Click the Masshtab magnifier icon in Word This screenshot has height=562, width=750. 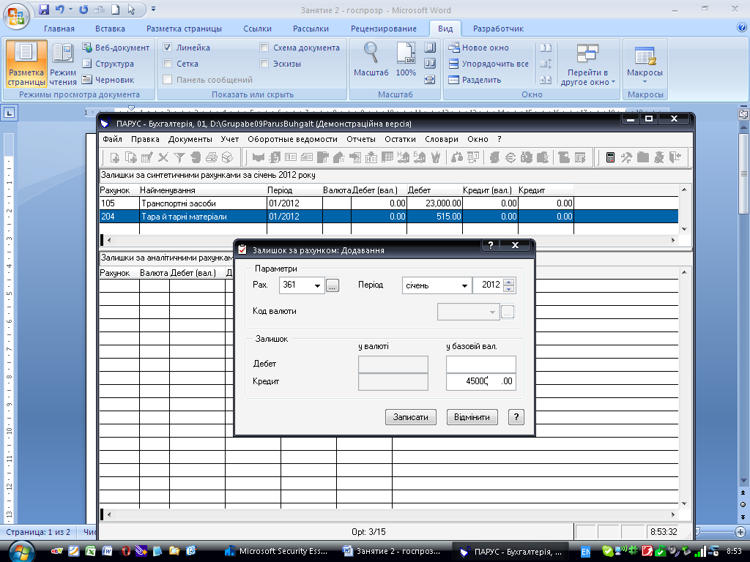pos(371,53)
